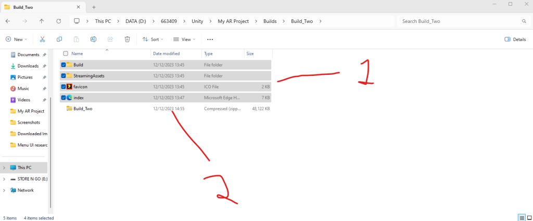
Task: Open the View dropdown
Action: (x=183, y=39)
